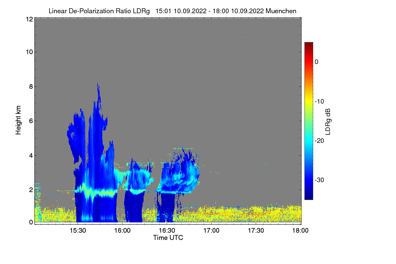This screenshot has height=264, width=396.
Task: Click the colorbar value 0
Action: [x=316, y=62]
